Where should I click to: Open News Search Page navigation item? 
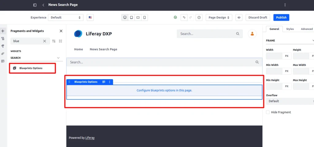point(103,49)
